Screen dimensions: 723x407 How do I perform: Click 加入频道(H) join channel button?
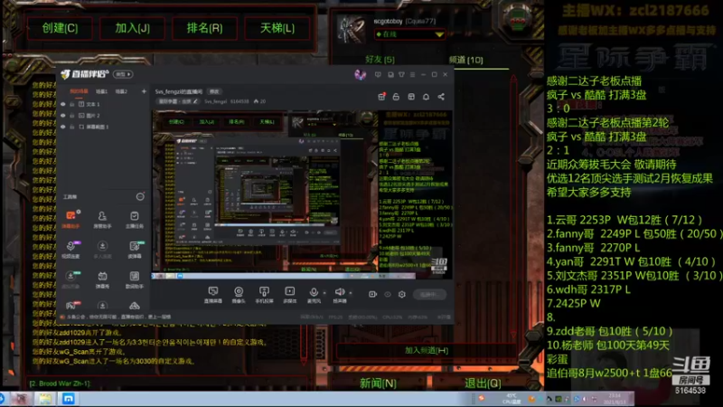click(427, 350)
